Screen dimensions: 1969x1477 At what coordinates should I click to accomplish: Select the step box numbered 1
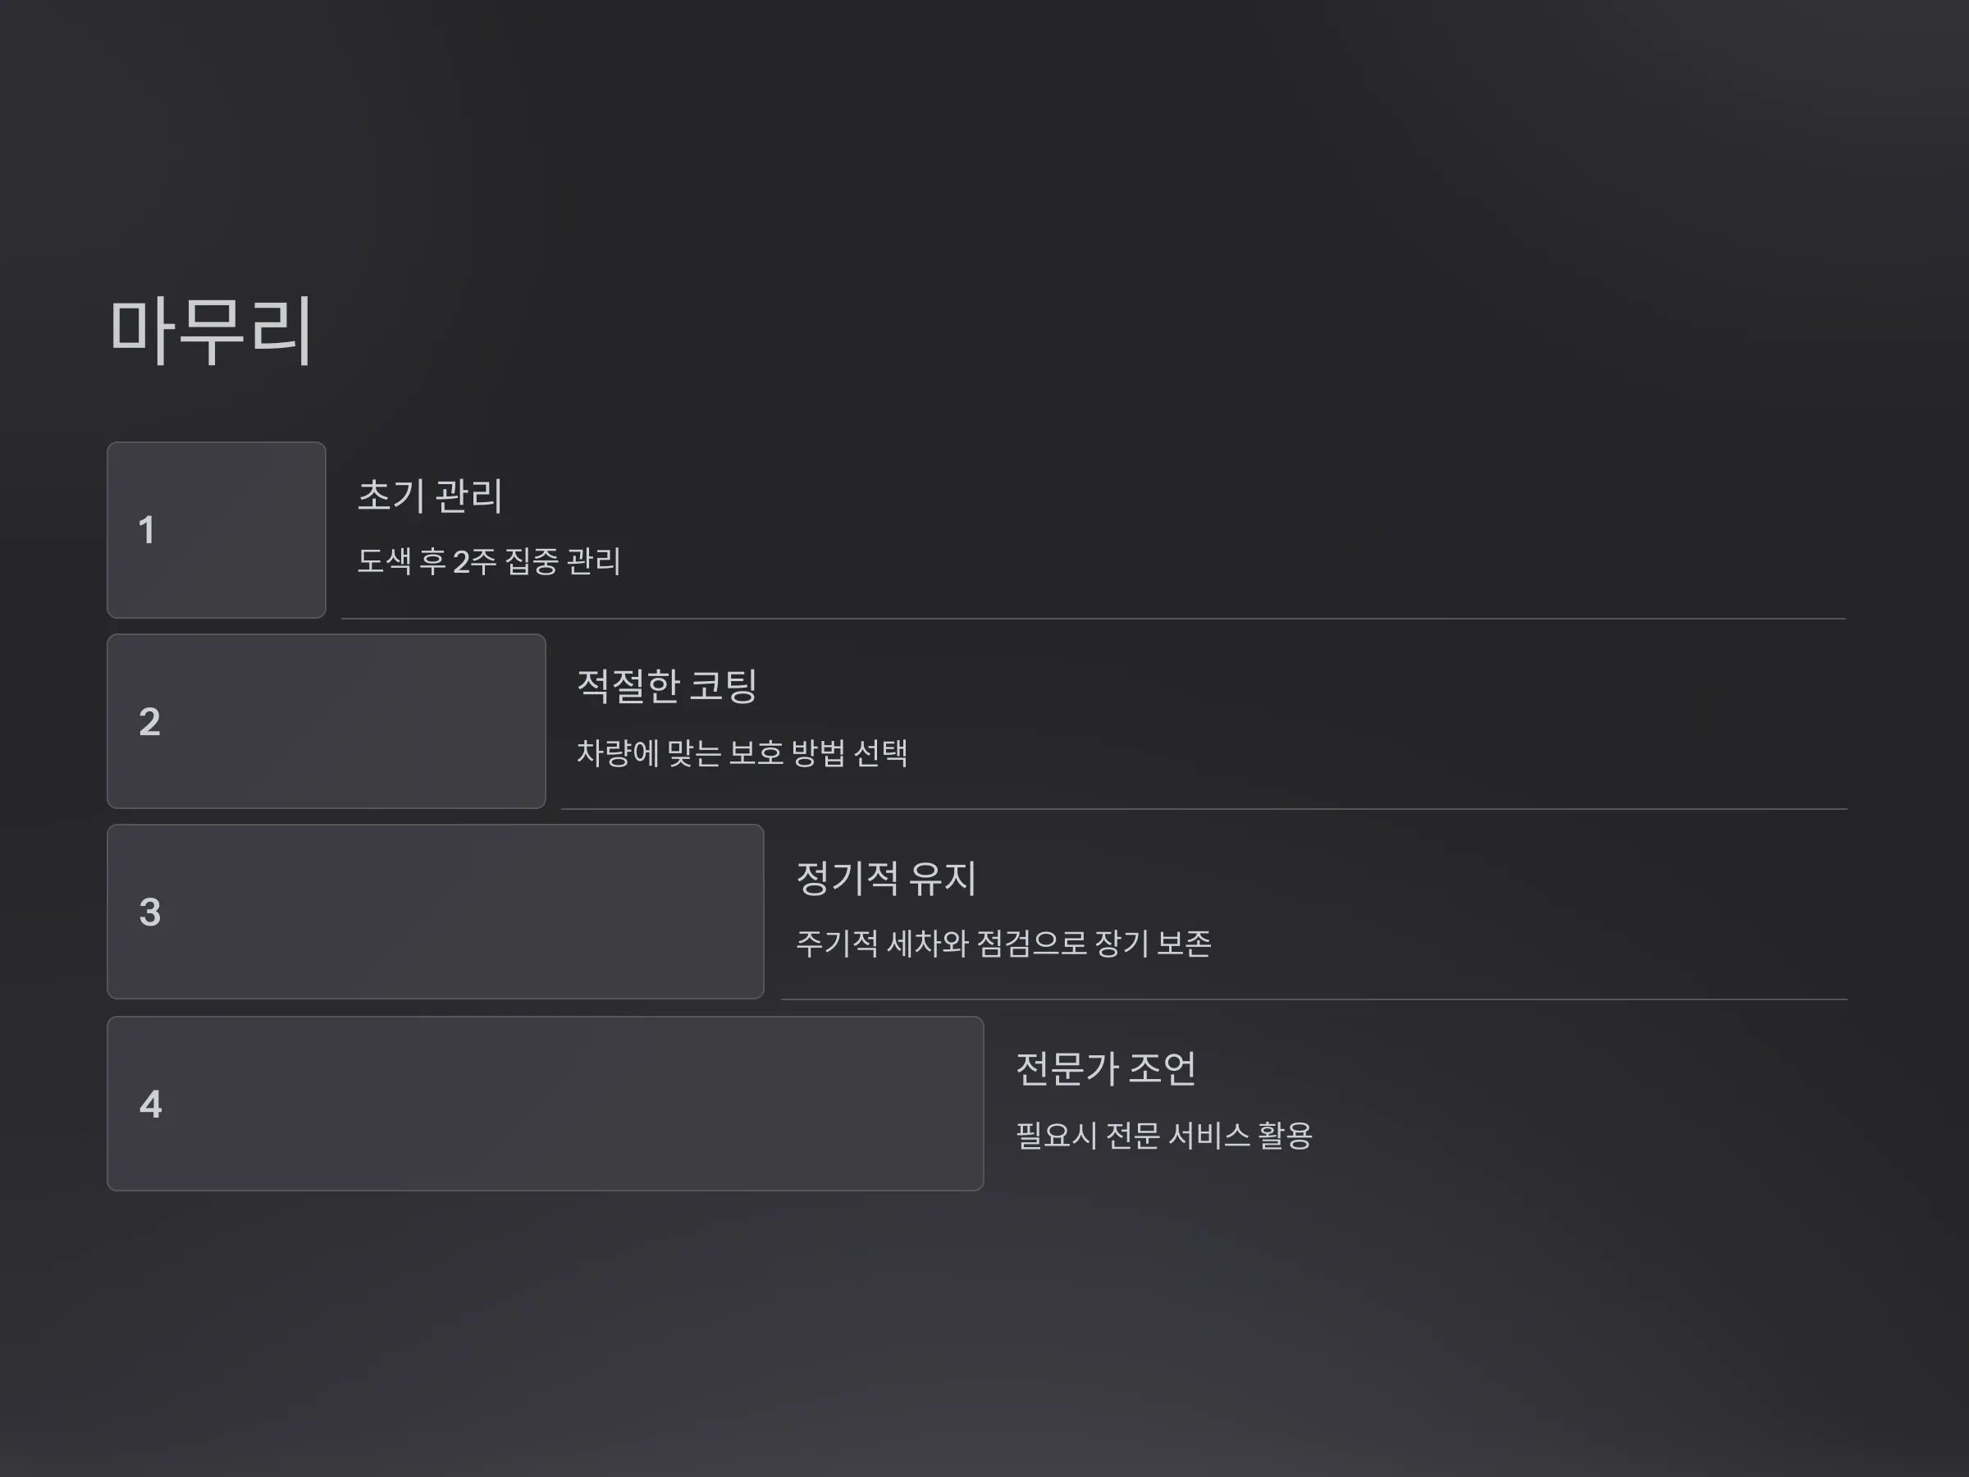(x=217, y=530)
